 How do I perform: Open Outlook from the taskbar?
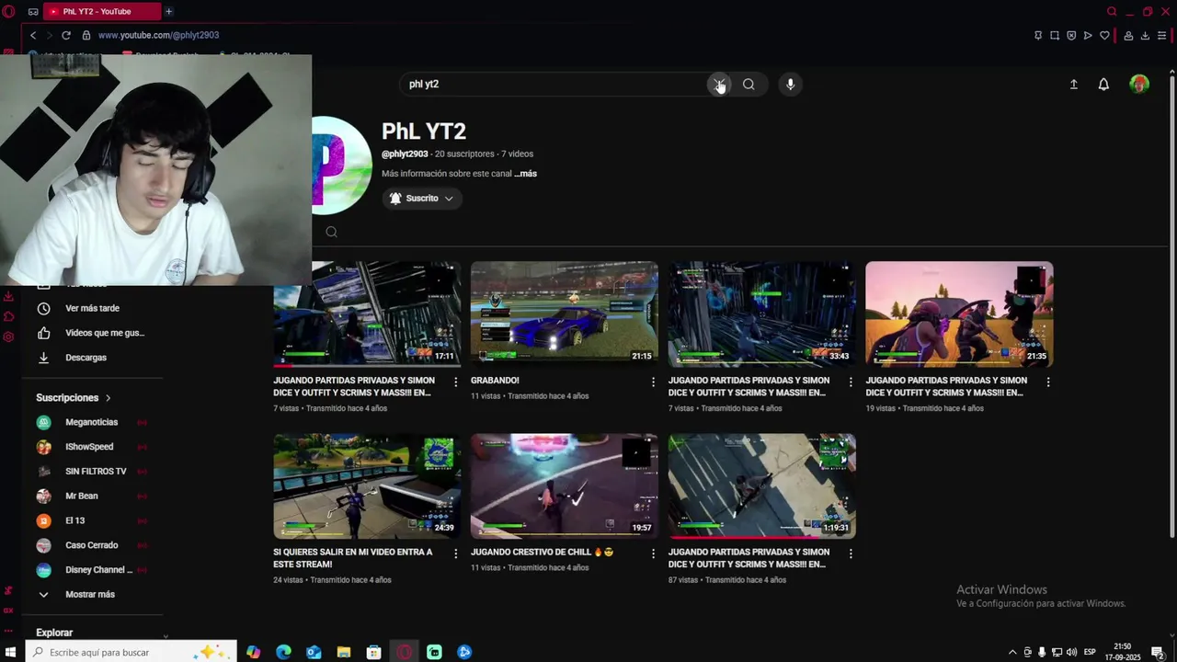(314, 652)
